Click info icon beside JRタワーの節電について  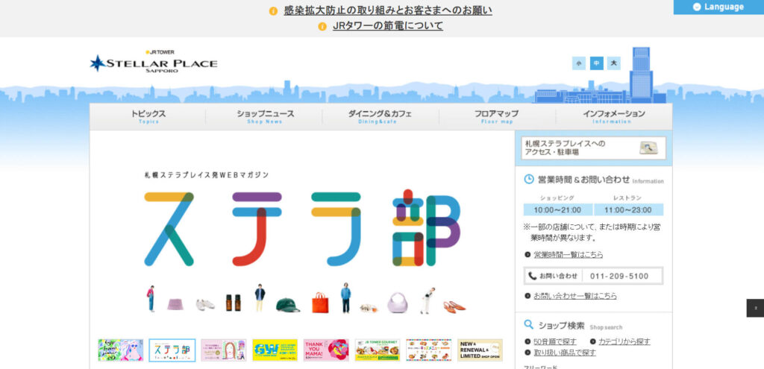[322, 27]
